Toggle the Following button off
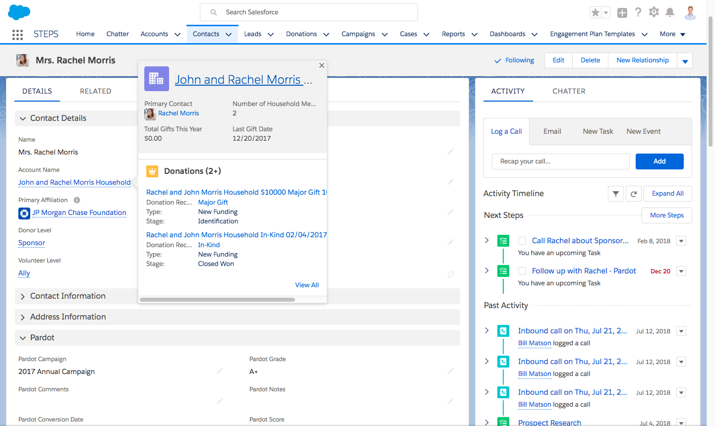 click(x=514, y=60)
